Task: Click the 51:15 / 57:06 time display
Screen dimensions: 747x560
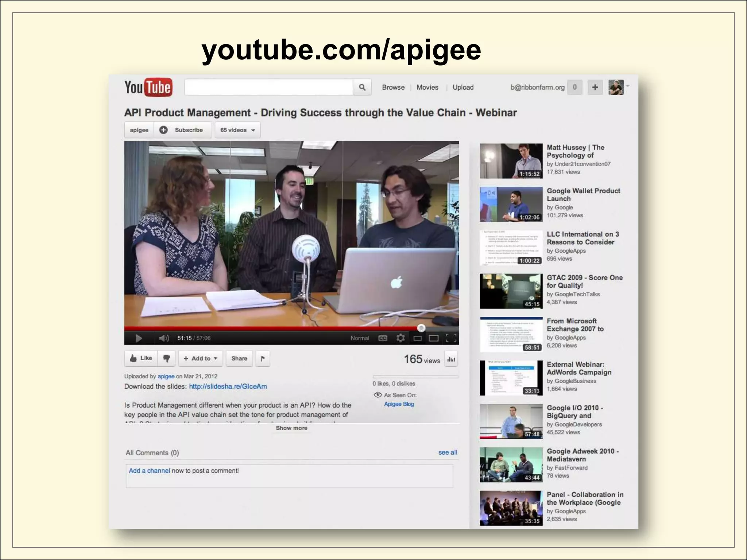Action: 194,338
